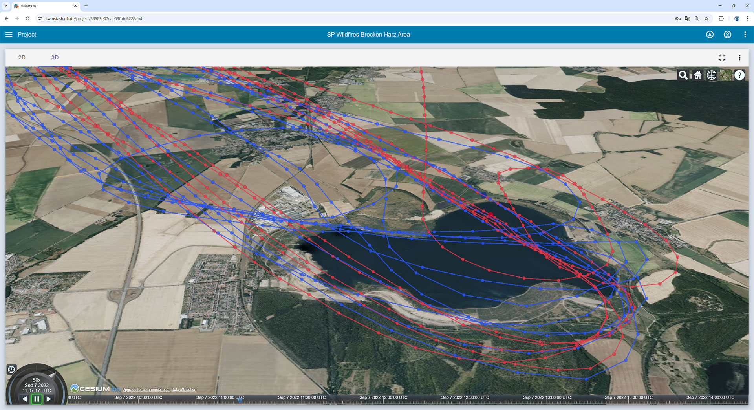Click the browser address bar URL
Viewport: 754px width, 410px height.
pyautogui.click(x=94, y=18)
